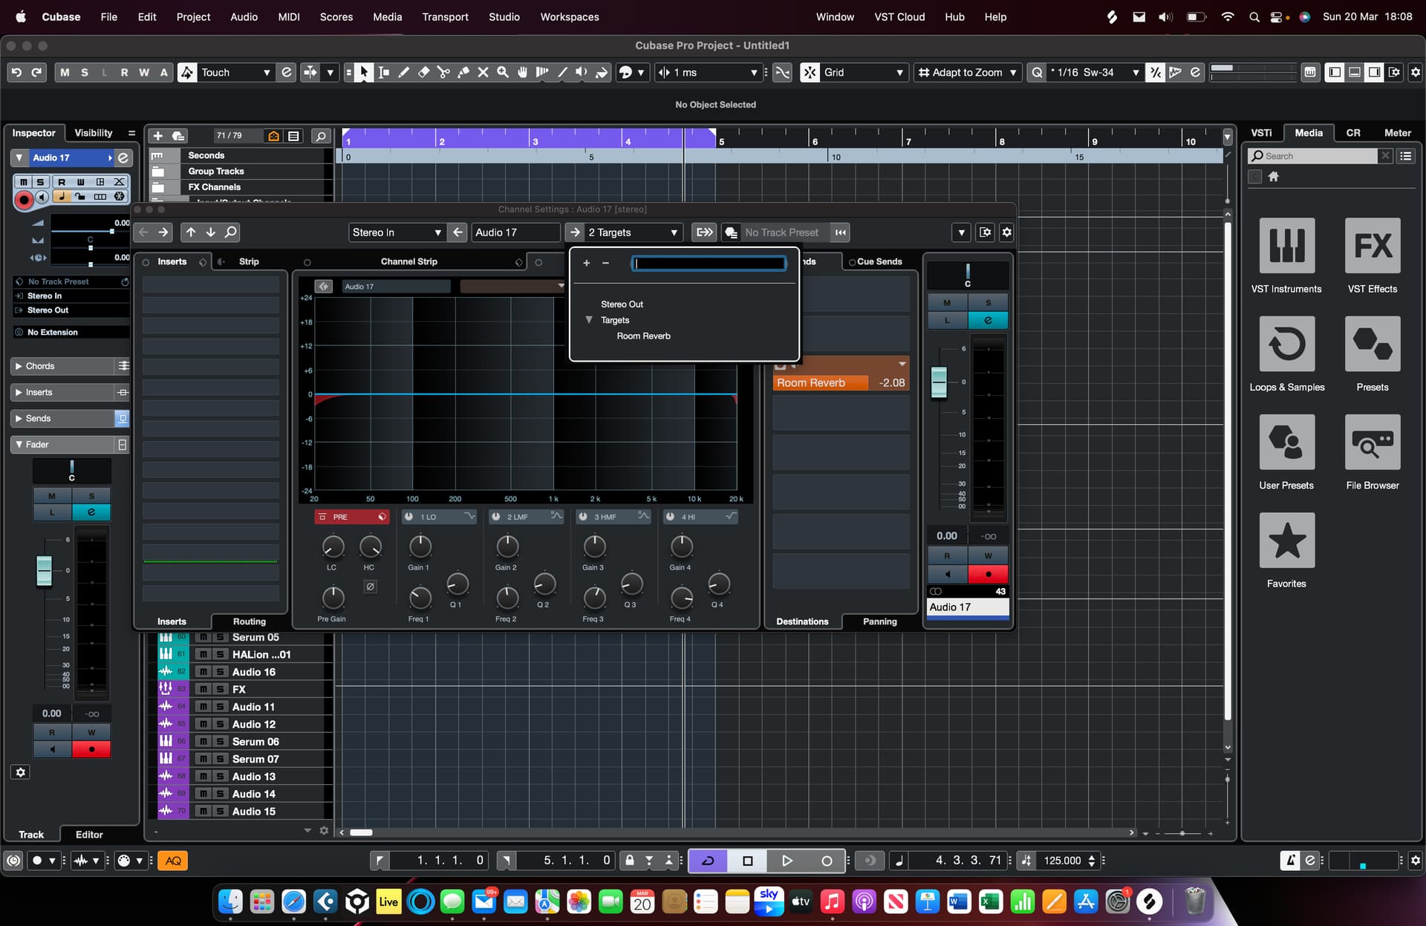Select the Line tool
The height and width of the screenshot is (926, 1426).
(562, 72)
